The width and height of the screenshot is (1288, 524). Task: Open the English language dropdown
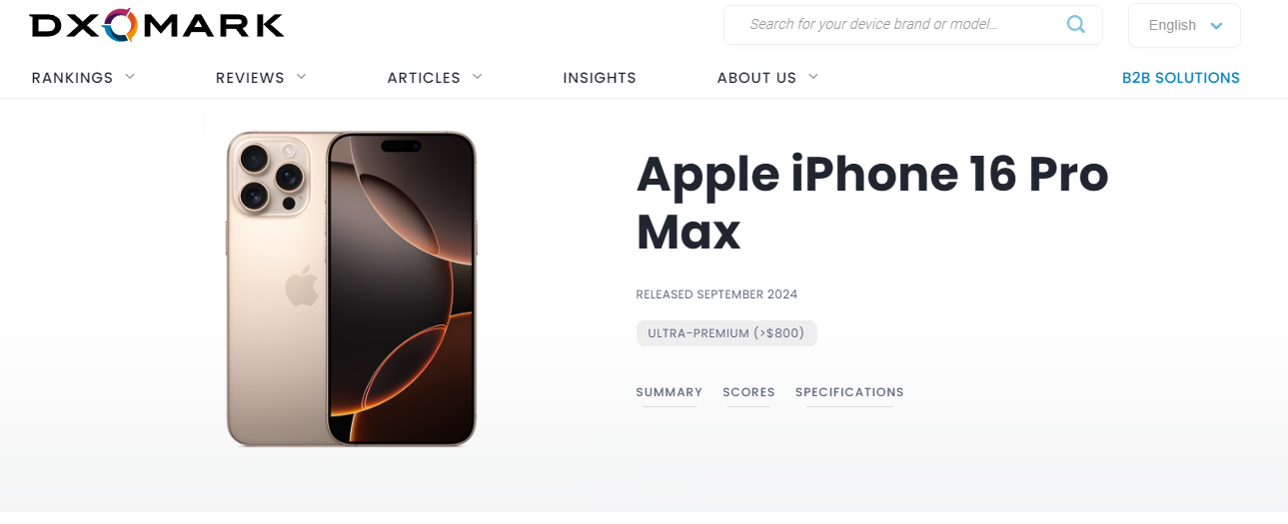tap(1184, 26)
